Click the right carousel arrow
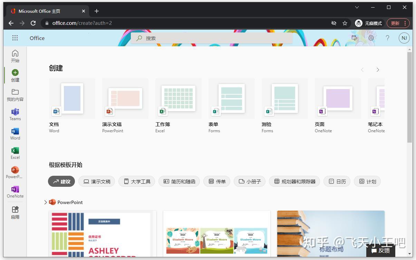The width and height of the screenshot is (416, 260). [378, 70]
